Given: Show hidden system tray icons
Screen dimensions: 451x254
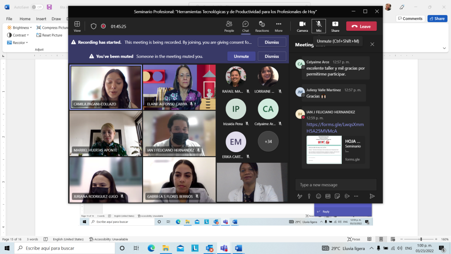Looking at the screenshot, I should 371,248.
